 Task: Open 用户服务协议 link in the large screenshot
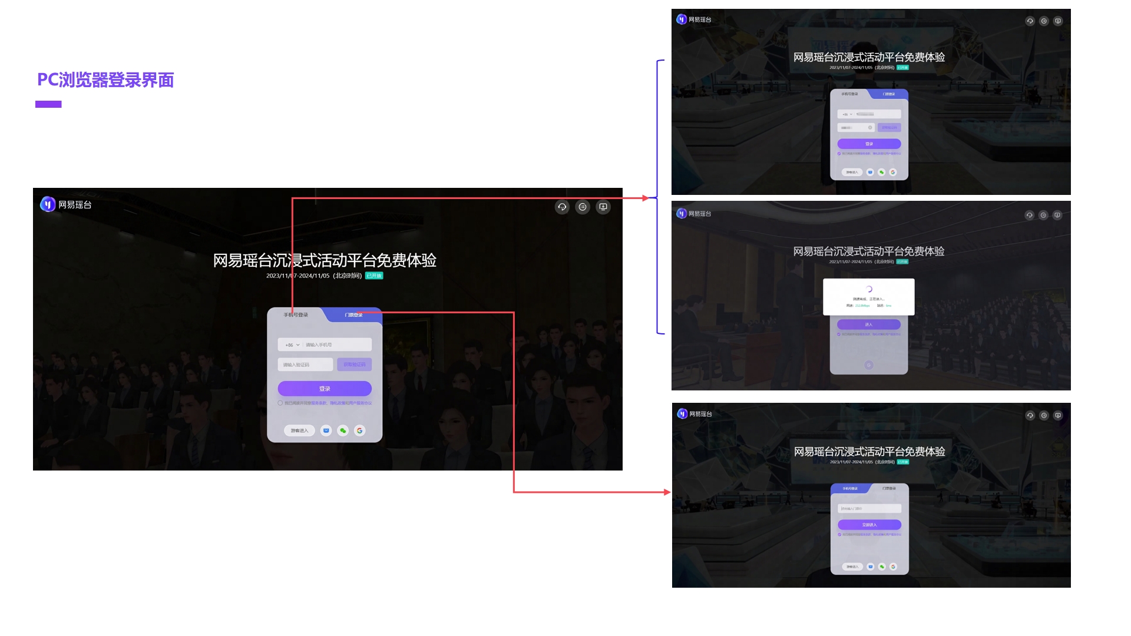click(361, 403)
